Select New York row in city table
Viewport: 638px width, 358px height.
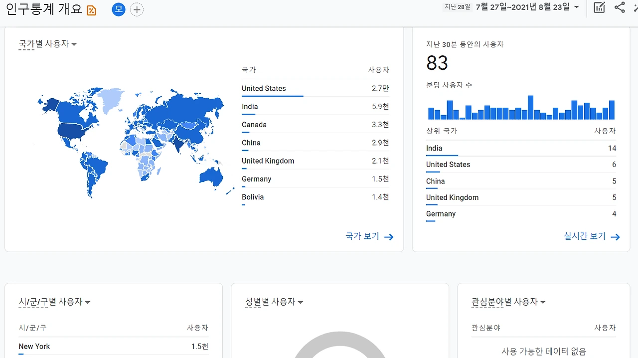click(114, 347)
